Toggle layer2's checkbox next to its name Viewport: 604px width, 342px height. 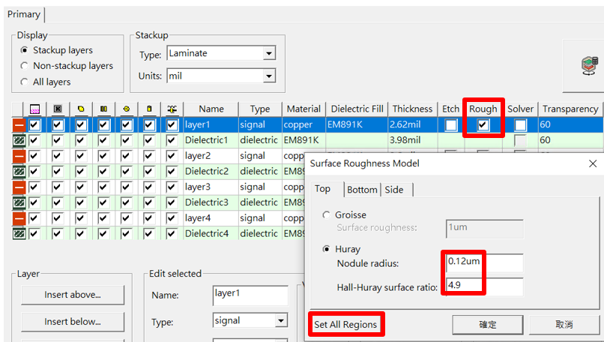click(x=172, y=156)
